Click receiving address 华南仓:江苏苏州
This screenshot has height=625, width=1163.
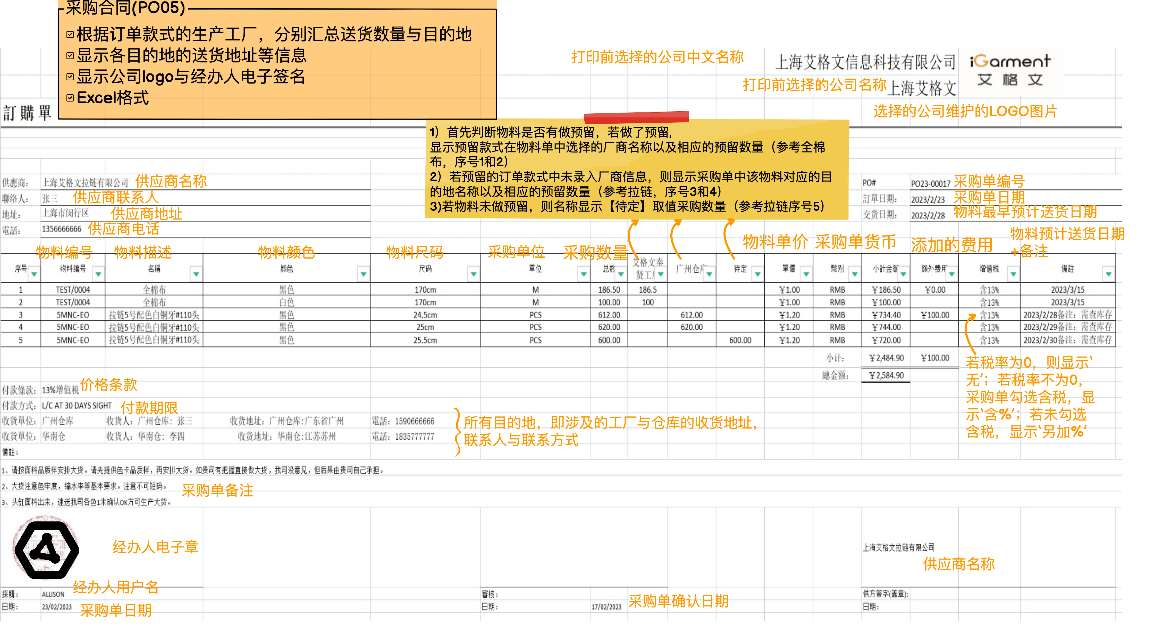pos(307,437)
